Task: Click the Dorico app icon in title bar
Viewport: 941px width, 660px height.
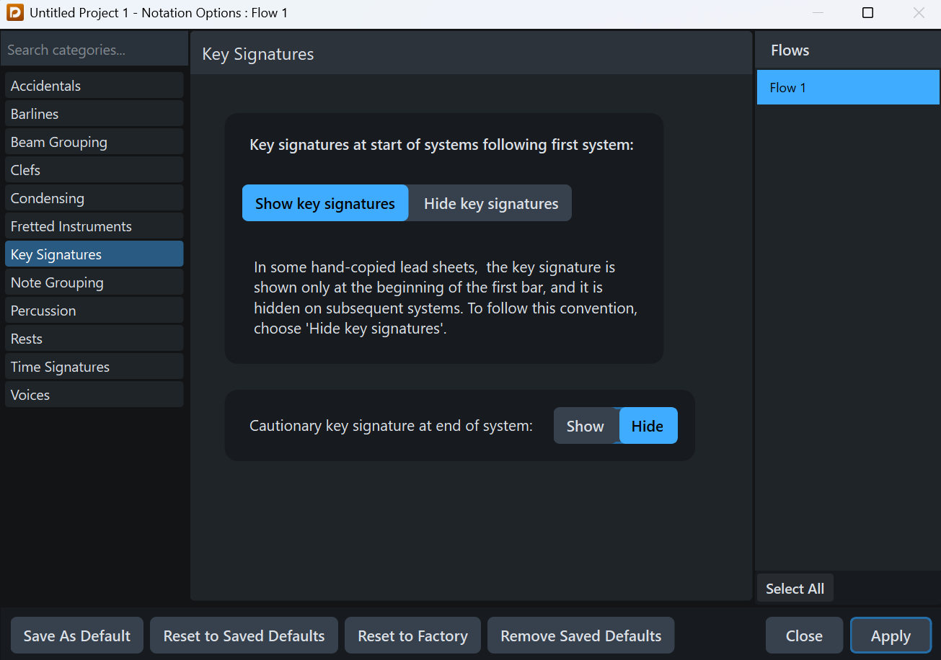Action: [14, 13]
